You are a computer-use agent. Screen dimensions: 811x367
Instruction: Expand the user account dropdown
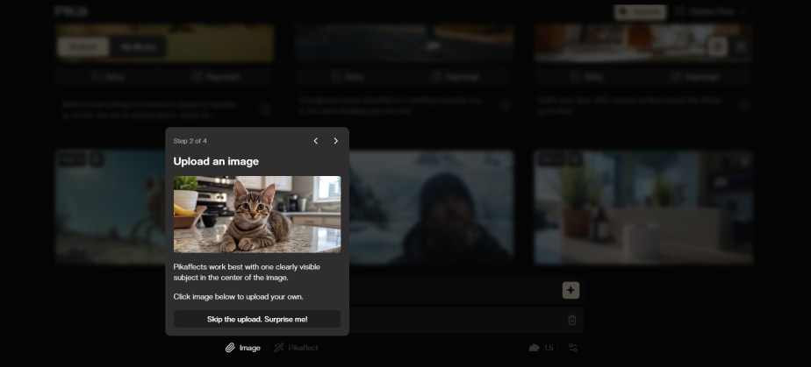712,12
